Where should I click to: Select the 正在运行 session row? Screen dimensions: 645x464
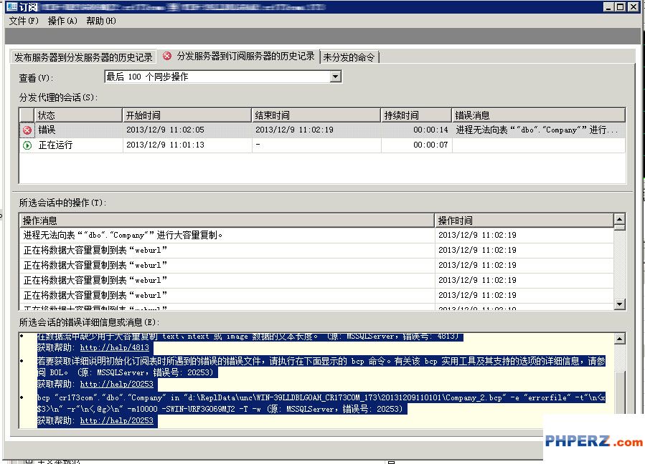tap(322, 145)
